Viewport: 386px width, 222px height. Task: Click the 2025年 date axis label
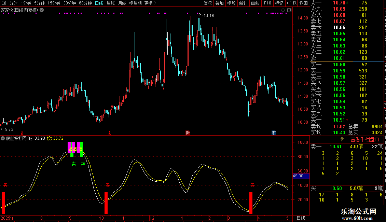tap(8, 218)
